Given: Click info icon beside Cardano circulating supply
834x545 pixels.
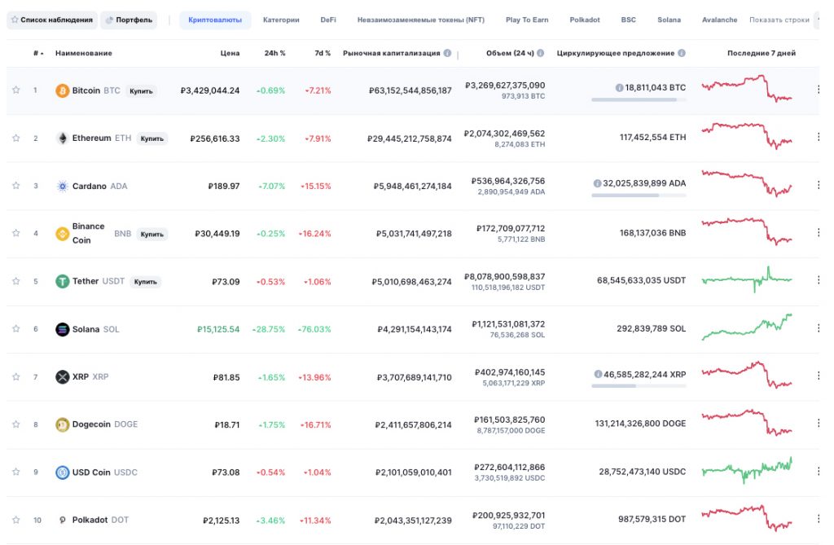Looking at the screenshot, I should 597,183.
